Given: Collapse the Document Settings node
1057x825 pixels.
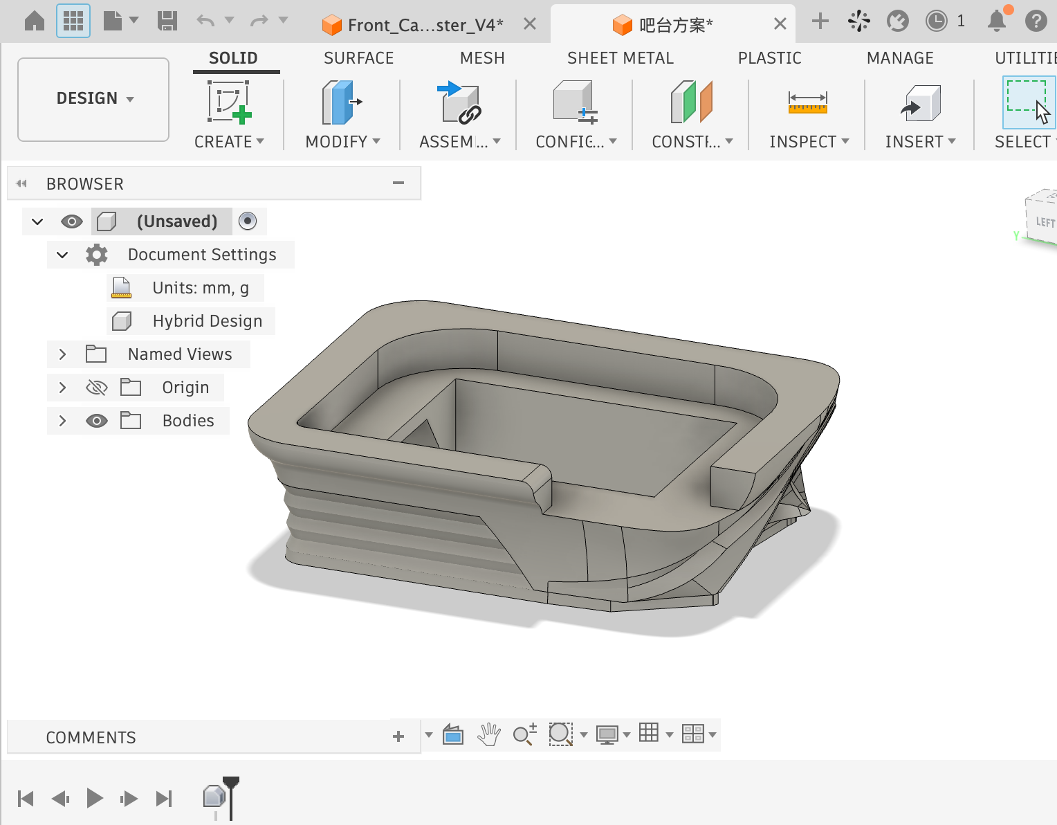Looking at the screenshot, I should pos(62,255).
